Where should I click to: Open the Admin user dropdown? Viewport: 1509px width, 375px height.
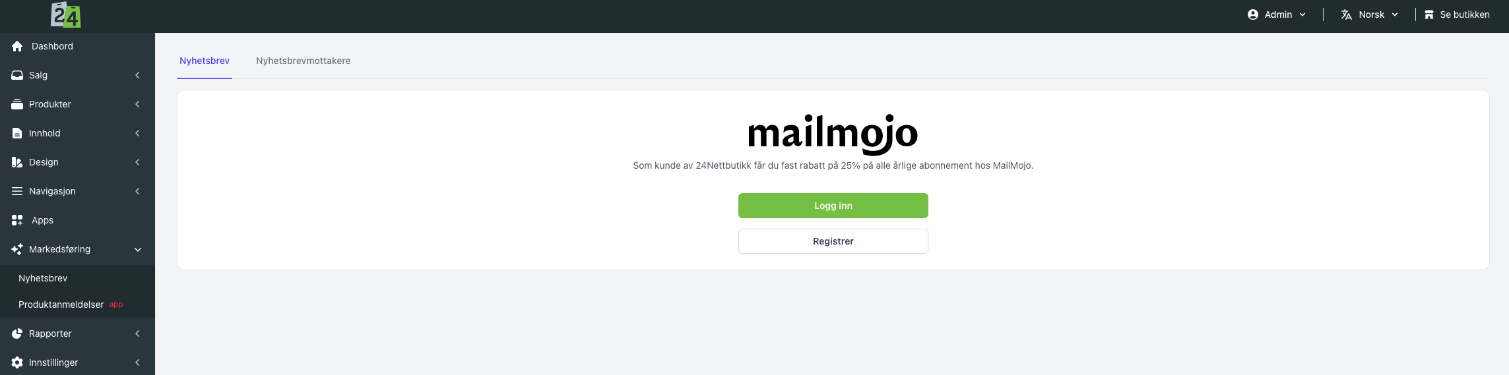(x=1277, y=14)
